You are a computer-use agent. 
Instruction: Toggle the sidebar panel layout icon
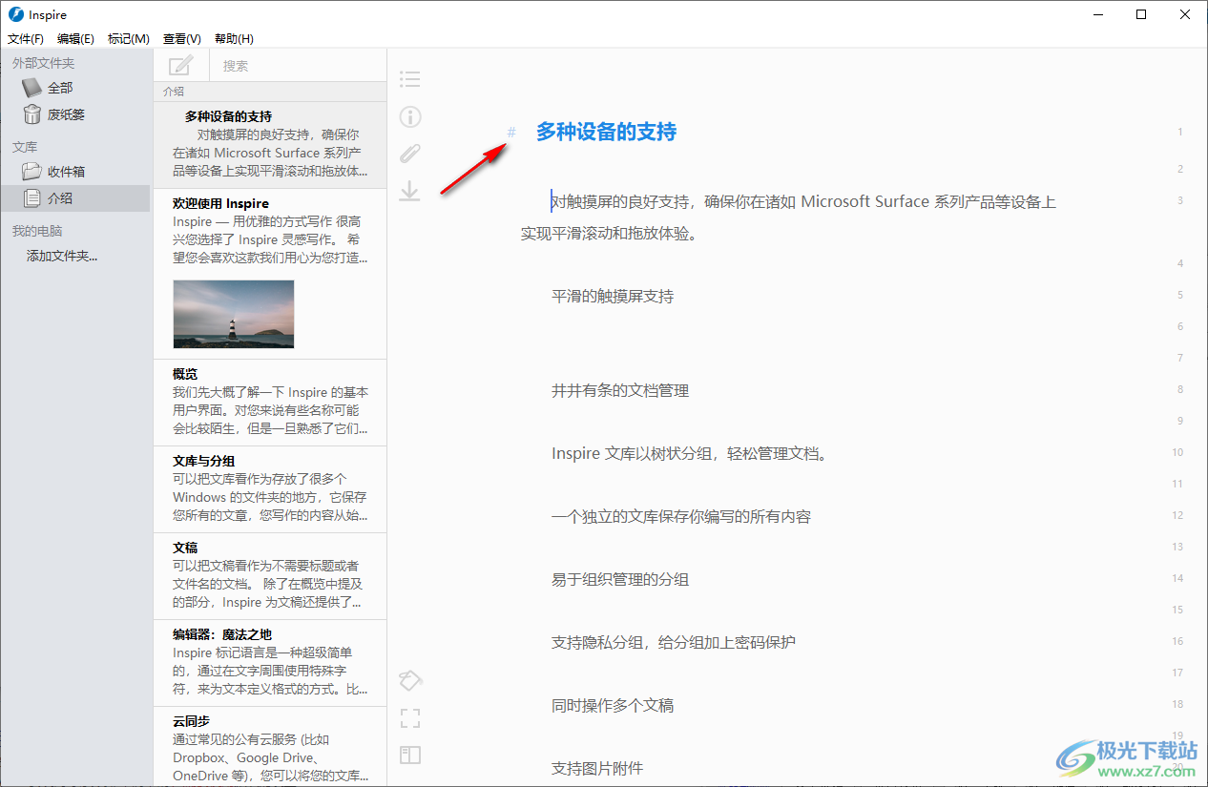coord(409,756)
